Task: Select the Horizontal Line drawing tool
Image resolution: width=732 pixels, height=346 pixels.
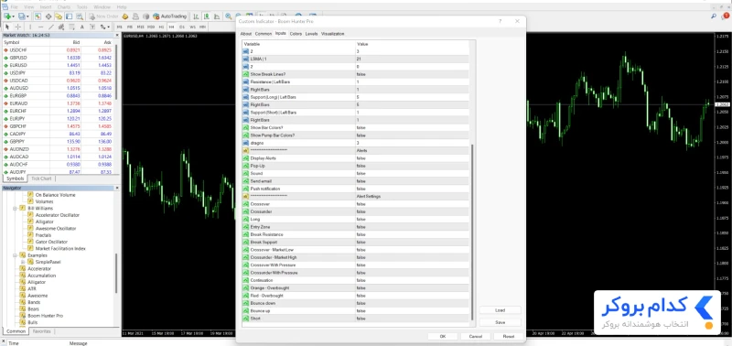Action: (40, 27)
